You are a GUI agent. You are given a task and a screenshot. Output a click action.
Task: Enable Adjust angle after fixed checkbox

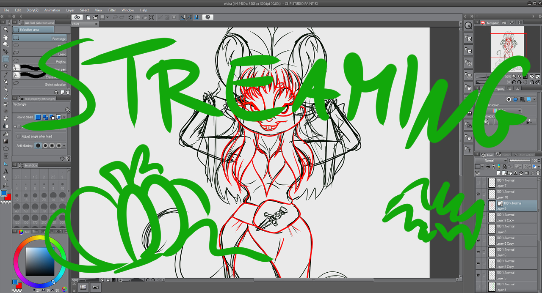pyautogui.click(x=19, y=137)
